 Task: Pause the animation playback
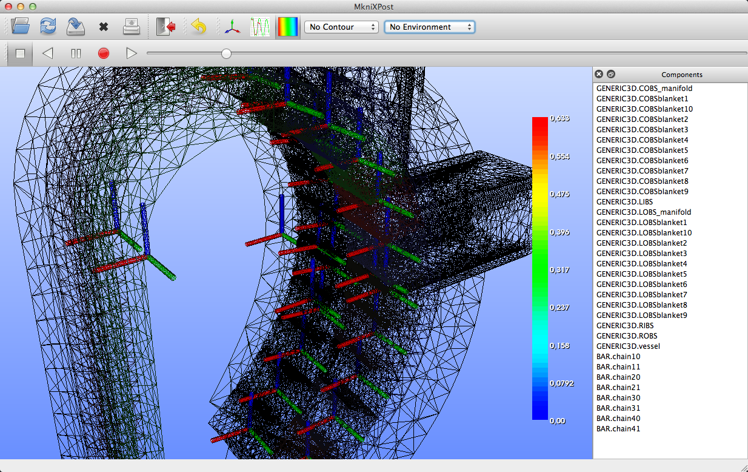point(76,53)
